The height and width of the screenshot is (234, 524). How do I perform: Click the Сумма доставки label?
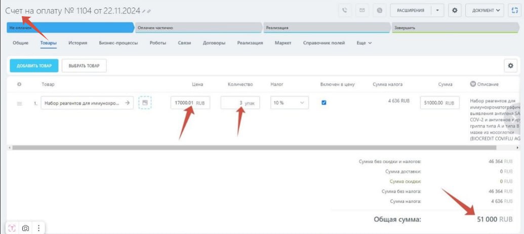403,171
